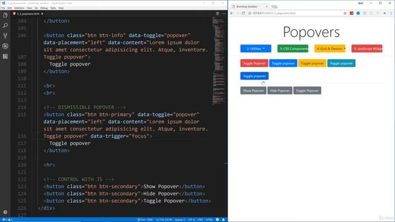Click the Popovers page heading
This screenshot has height=222, width=395.
311,32
